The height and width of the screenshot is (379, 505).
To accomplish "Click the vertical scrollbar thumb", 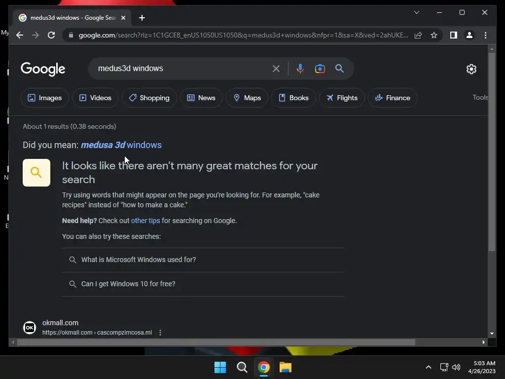I will tap(492, 152).
